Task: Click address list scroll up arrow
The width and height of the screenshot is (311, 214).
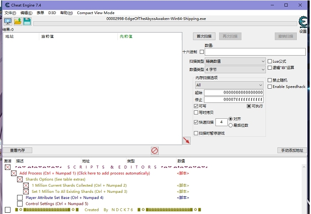Action: 304,167
